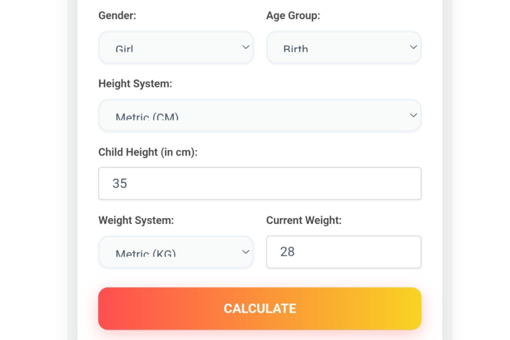The width and height of the screenshot is (510, 340).
Task: Click the "Weight System:" label text
Action: point(136,220)
